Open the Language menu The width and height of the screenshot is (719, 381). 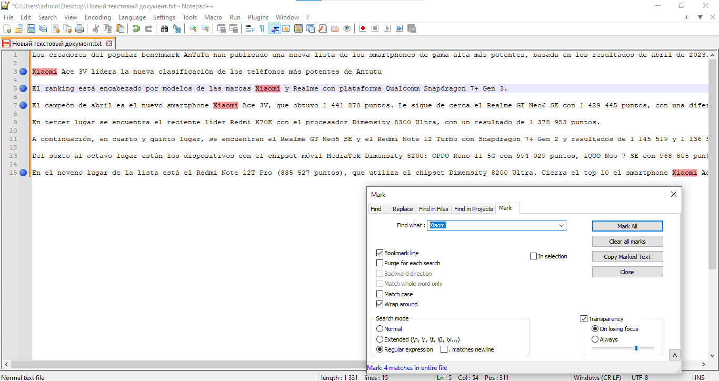(132, 17)
